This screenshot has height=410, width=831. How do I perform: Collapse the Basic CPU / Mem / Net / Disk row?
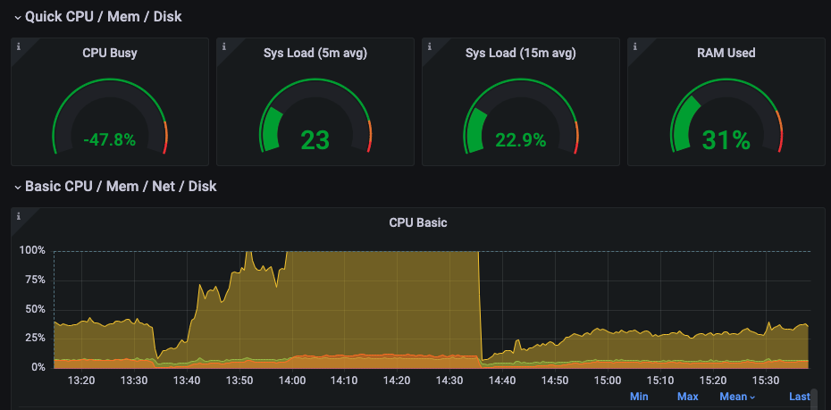click(115, 187)
